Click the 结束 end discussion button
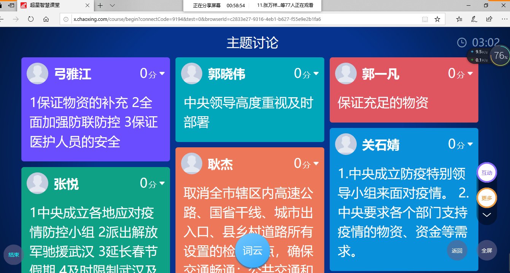Image resolution: width=510 pixels, height=273 pixels. click(x=14, y=255)
